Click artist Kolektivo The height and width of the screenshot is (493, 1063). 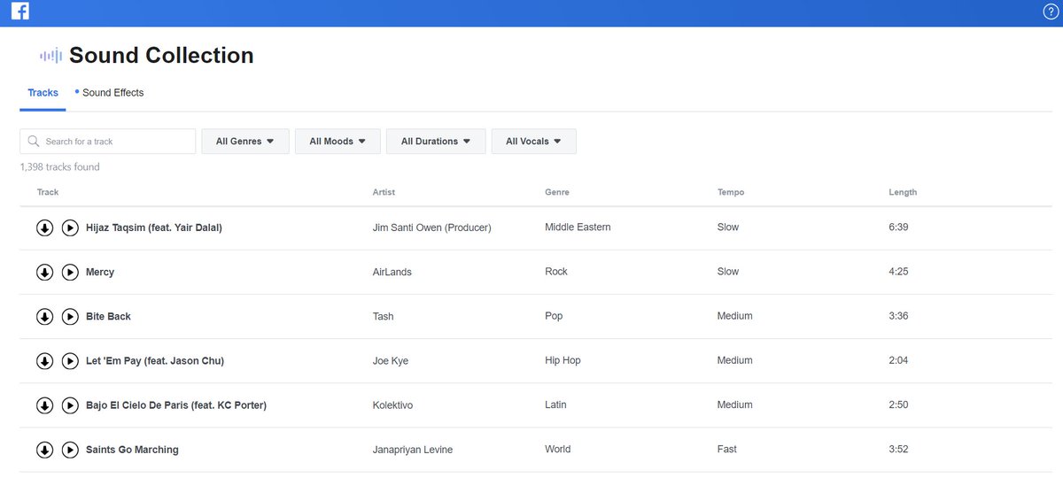392,405
